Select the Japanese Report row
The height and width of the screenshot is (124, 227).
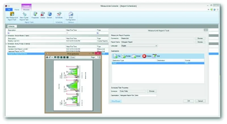click(x=58, y=51)
